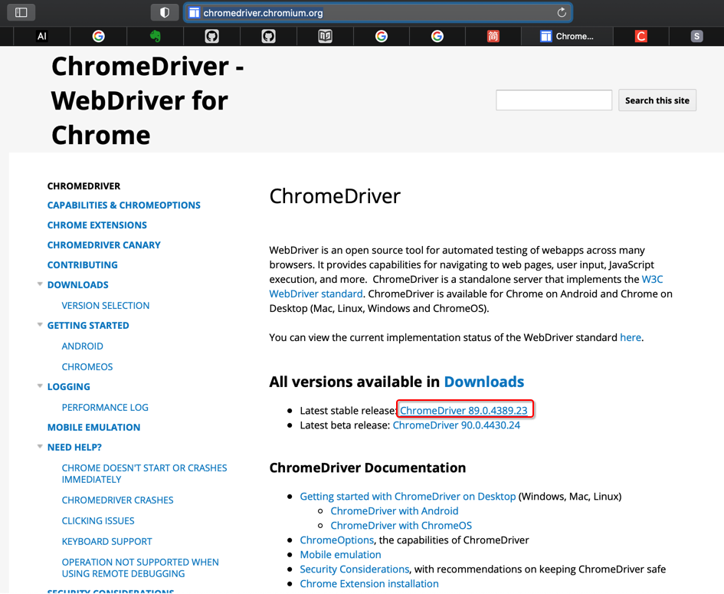Switch to the red C icon tab
Screen dimensions: 724x594
[641, 36]
